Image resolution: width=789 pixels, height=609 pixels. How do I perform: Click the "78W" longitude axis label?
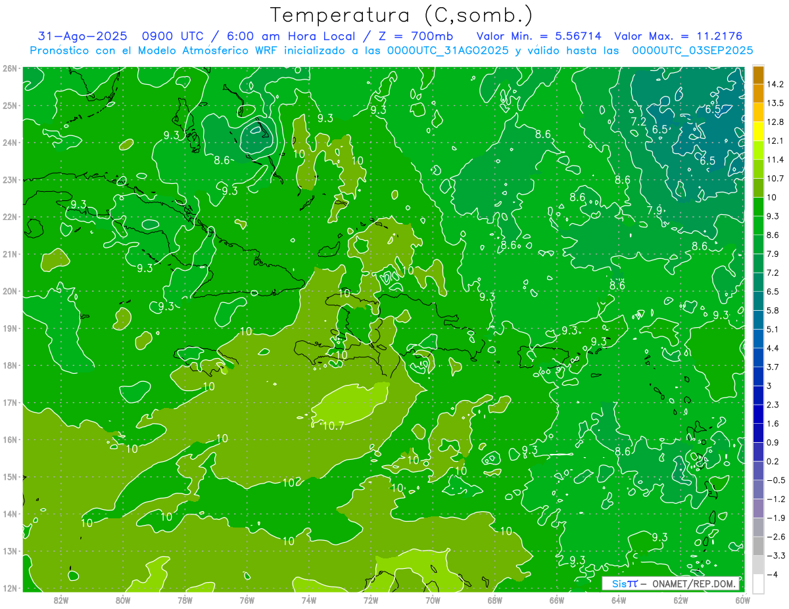[185, 600]
